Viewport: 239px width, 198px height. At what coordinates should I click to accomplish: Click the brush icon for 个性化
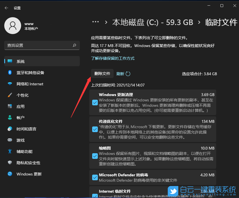pos(10,95)
